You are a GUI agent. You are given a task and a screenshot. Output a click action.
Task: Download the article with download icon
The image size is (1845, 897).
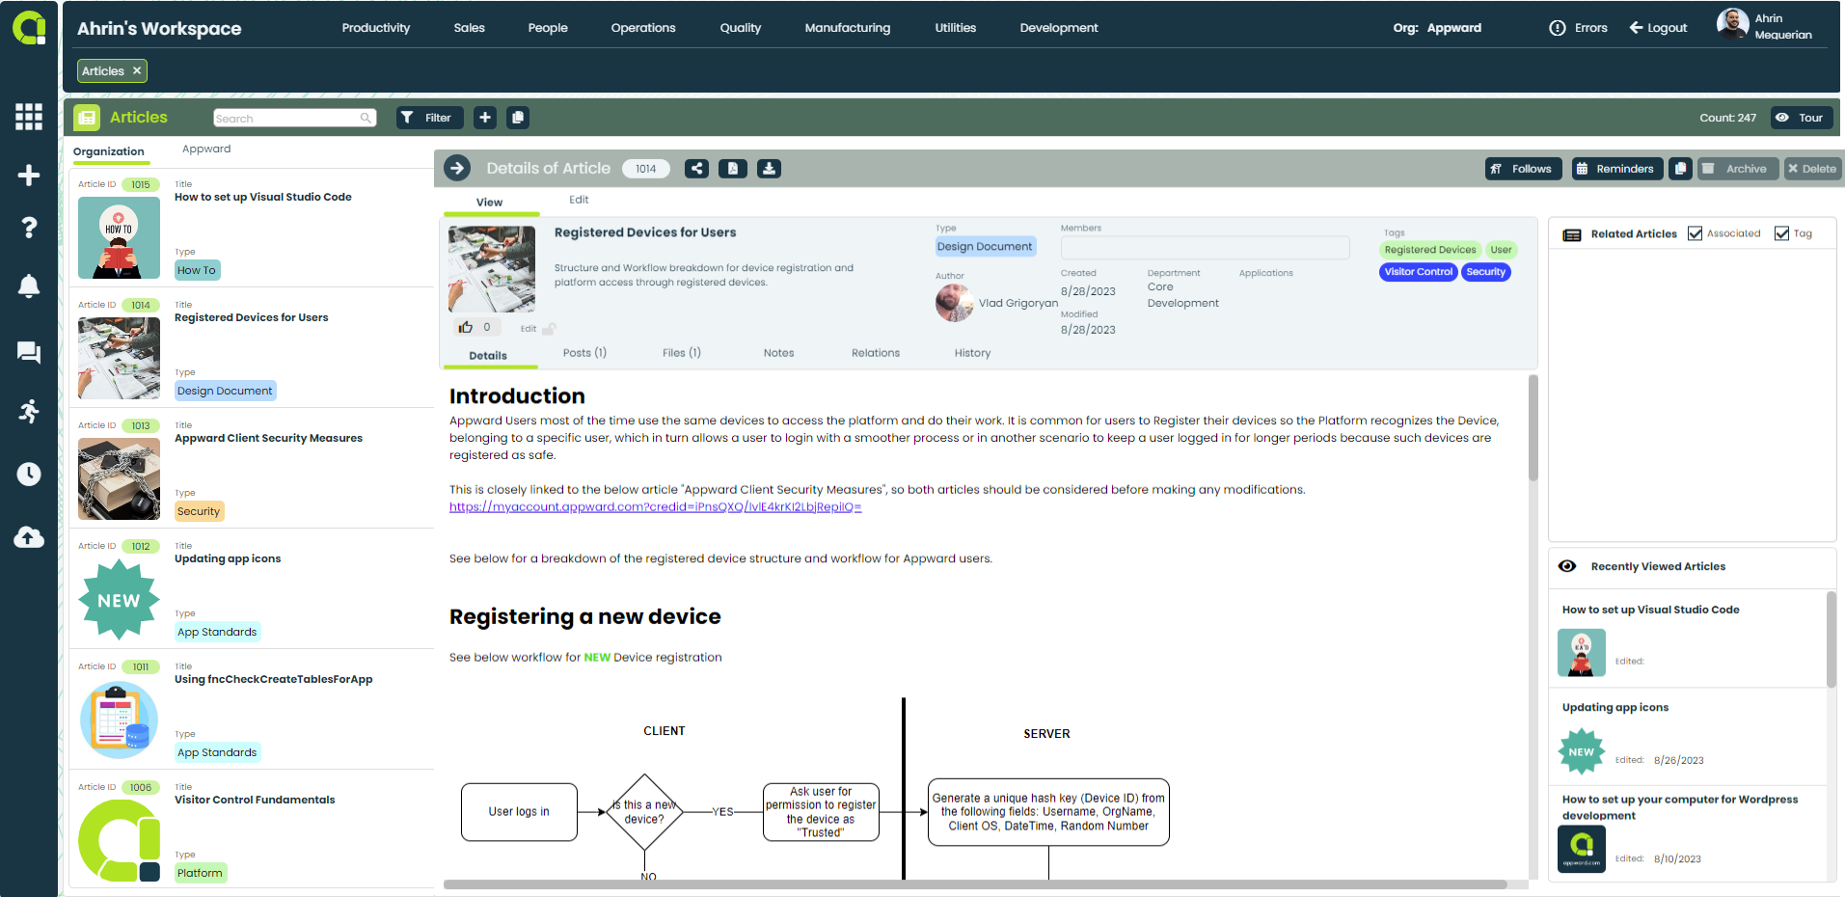[769, 169]
